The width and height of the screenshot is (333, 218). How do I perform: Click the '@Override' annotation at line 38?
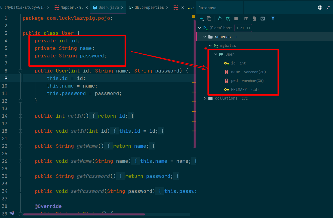click(48, 206)
